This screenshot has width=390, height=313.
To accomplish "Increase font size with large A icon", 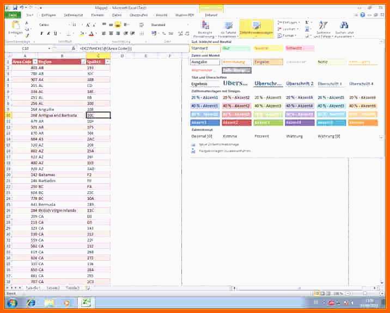I will [88, 25].
